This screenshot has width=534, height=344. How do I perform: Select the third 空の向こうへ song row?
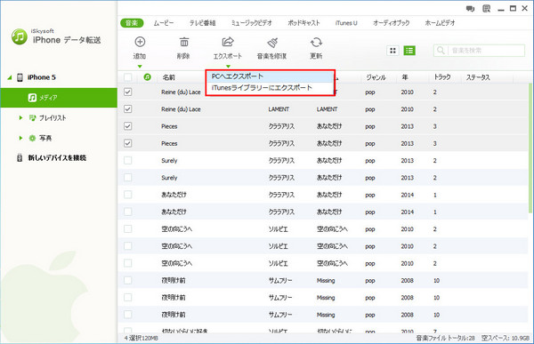coord(323,263)
